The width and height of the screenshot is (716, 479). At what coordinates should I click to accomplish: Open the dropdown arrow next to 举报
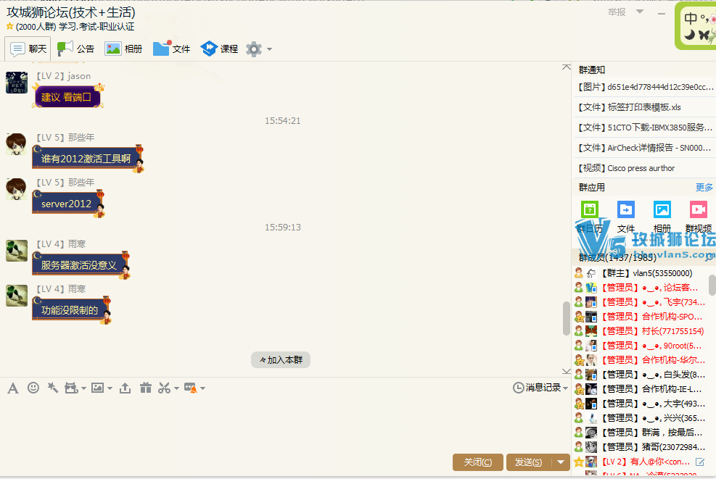click(639, 12)
